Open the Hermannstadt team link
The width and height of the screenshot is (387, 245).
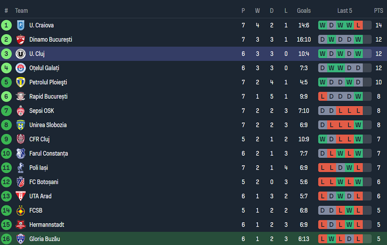47,225
